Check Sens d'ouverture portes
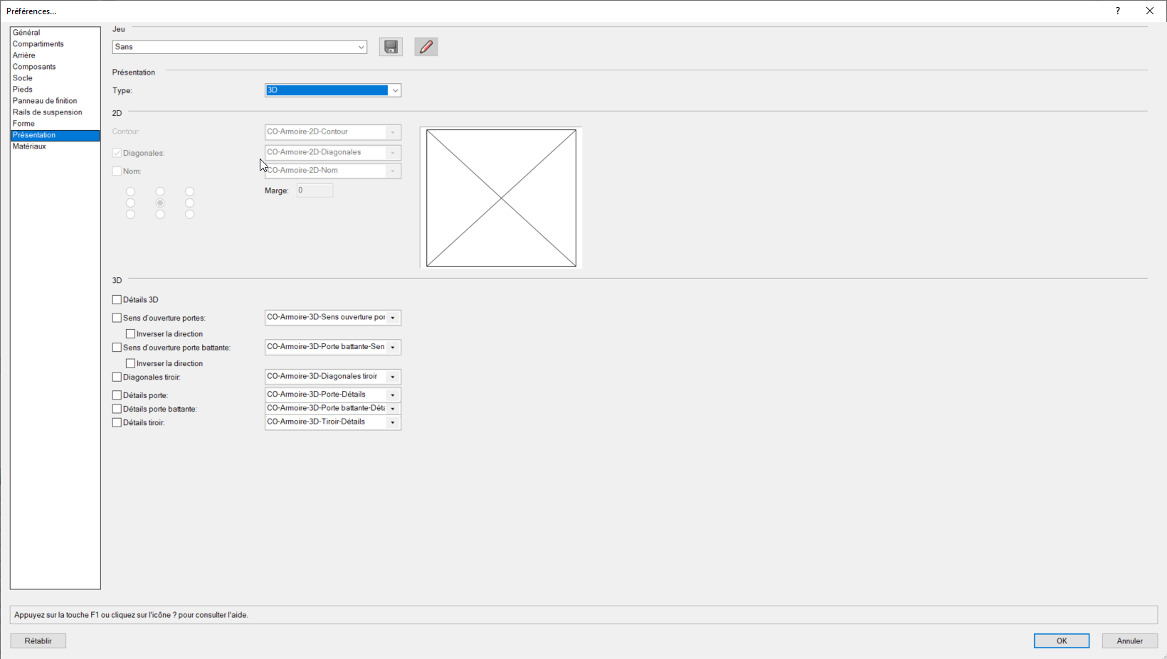 pos(117,317)
